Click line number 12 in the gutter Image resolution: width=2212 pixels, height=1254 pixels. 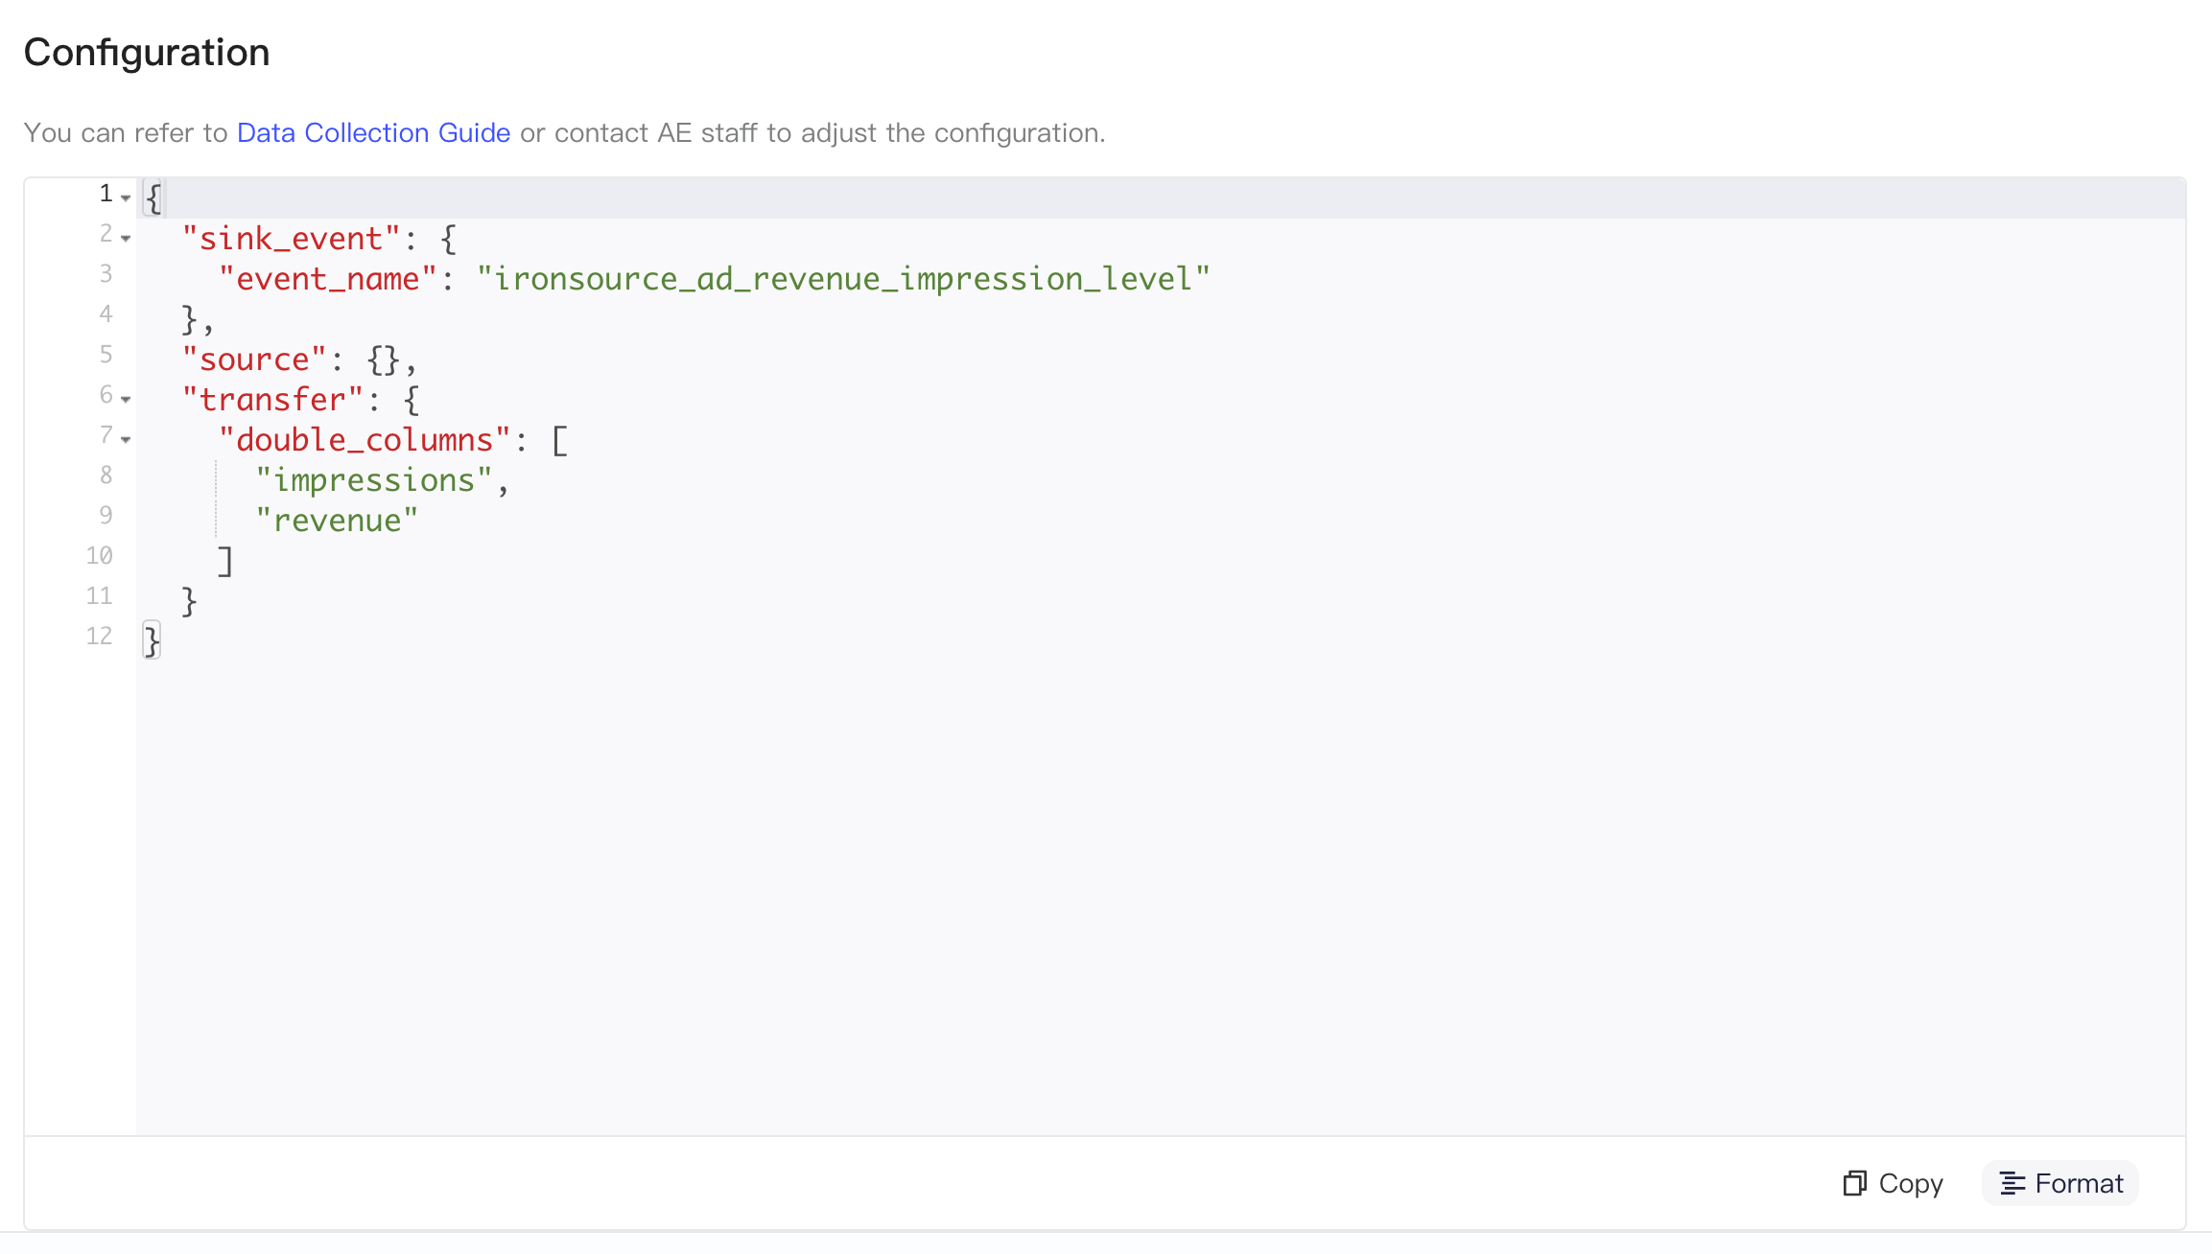(99, 637)
